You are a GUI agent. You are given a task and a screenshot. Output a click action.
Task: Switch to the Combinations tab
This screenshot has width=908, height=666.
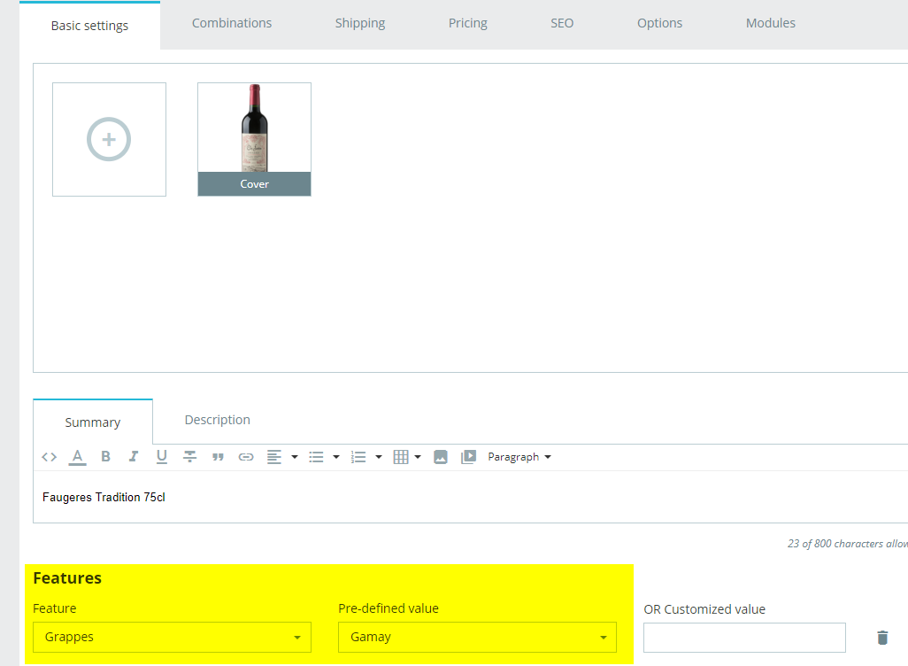coord(232,23)
